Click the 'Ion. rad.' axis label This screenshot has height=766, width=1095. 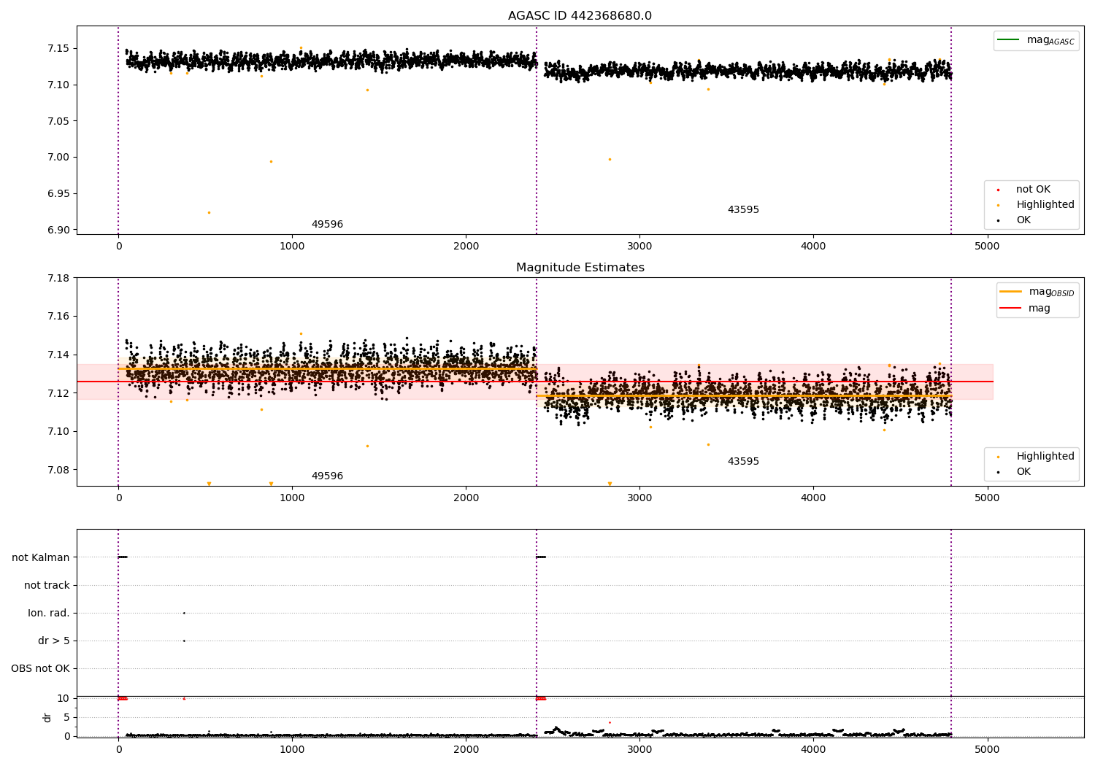[x=49, y=613]
